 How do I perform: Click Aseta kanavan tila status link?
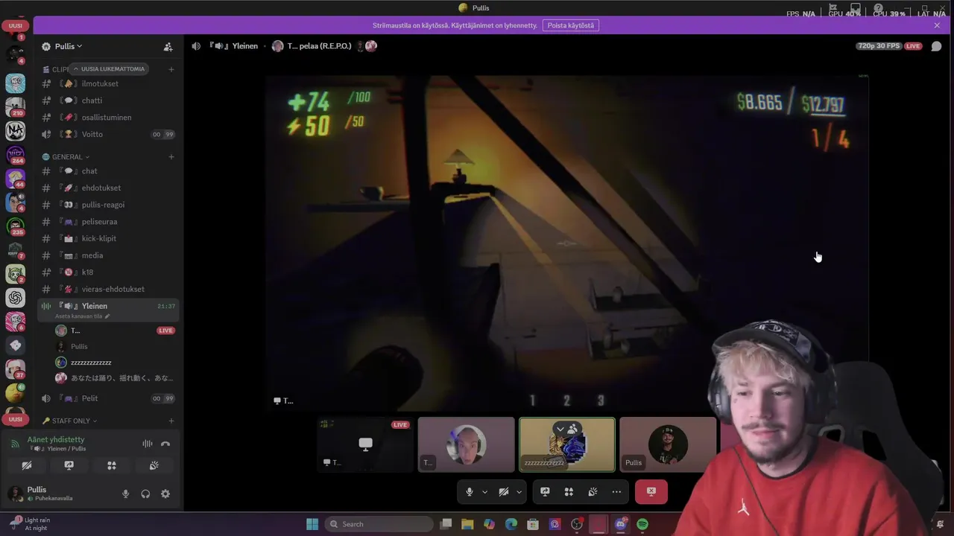point(82,316)
